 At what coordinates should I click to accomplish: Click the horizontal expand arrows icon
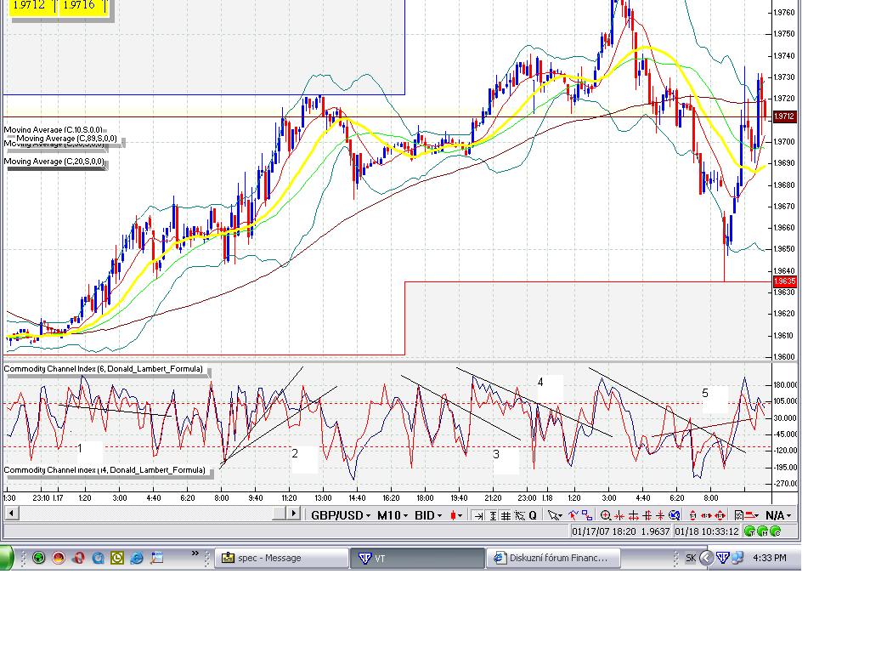click(x=633, y=516)
